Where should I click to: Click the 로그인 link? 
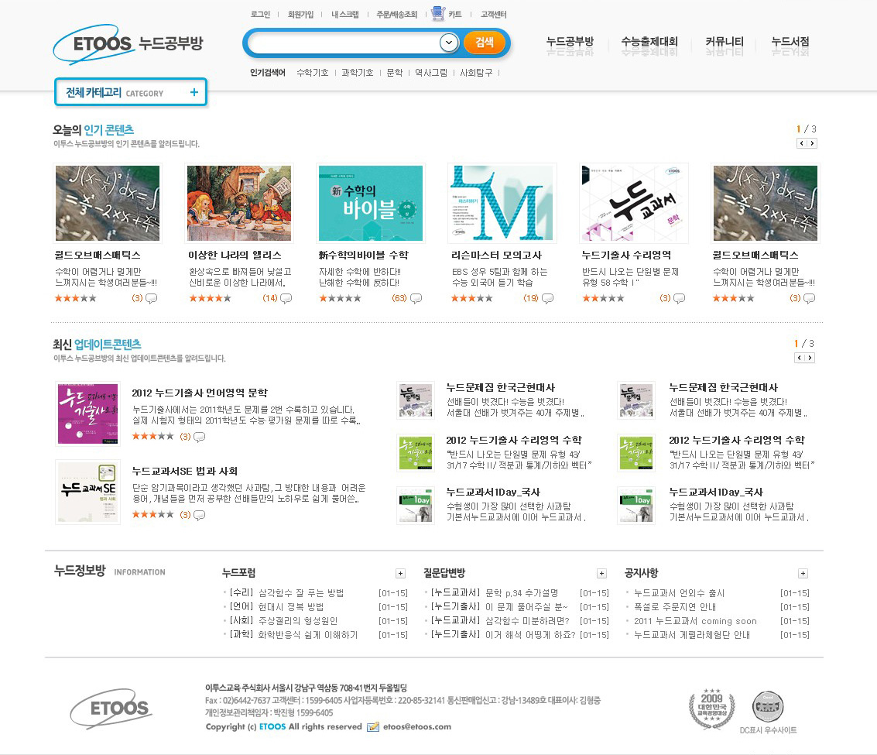pos(261,14)
